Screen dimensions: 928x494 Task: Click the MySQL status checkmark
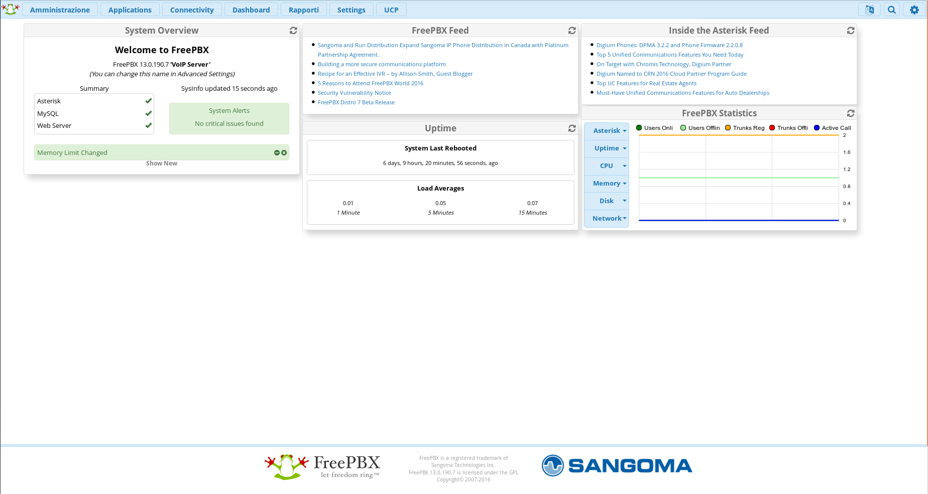tap(149, 113)
